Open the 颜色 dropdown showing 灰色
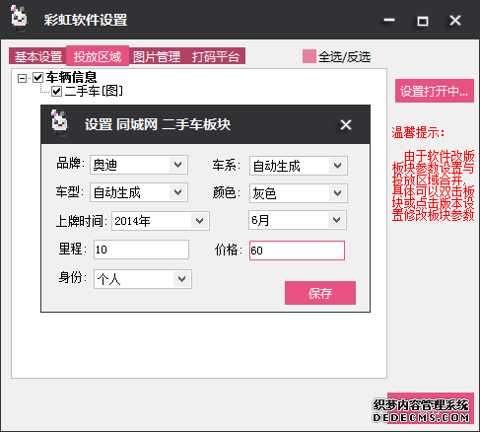 pyautogui.click(x=299, y=193)
